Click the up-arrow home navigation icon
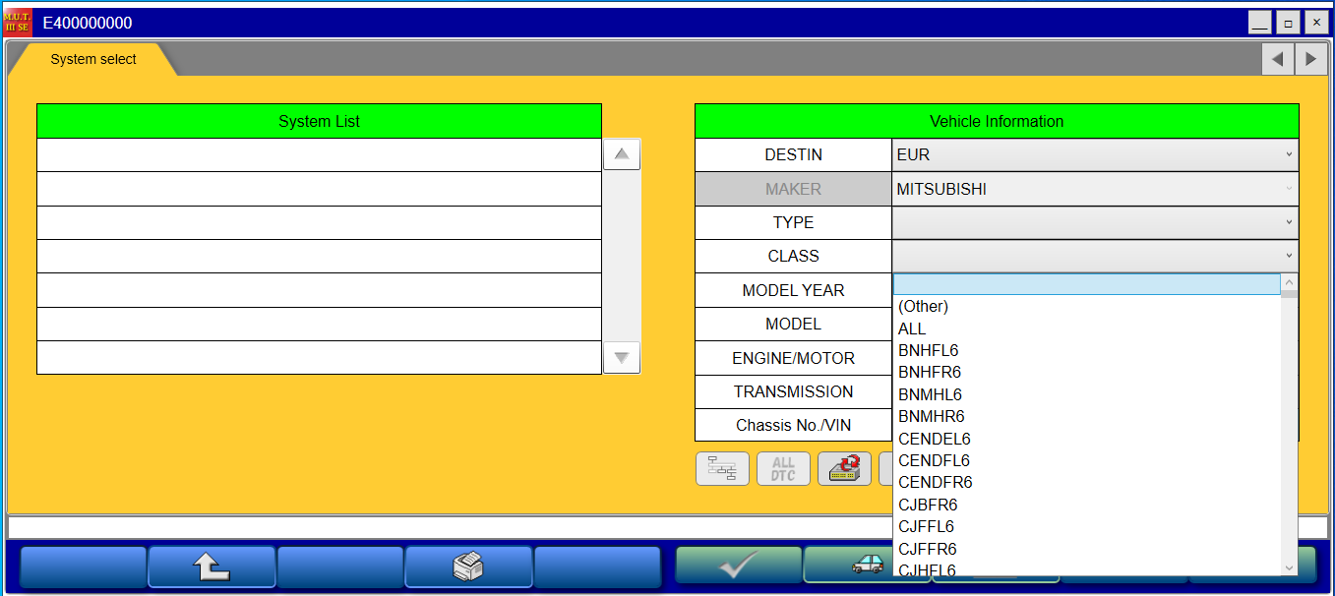This screenshot has width=1335, height=596. [211, 567]
